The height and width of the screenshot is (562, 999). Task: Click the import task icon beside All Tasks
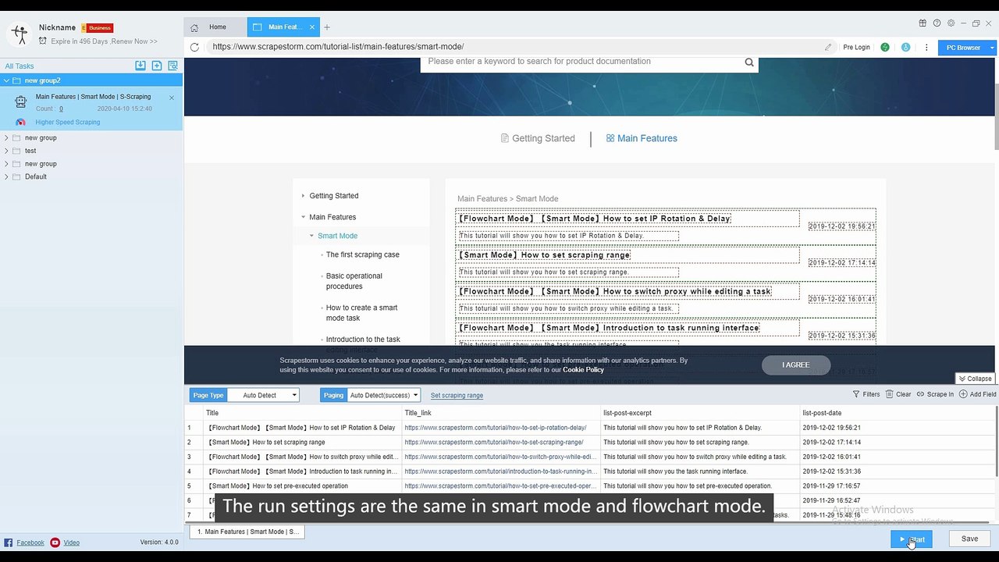[x=140, y=66]
